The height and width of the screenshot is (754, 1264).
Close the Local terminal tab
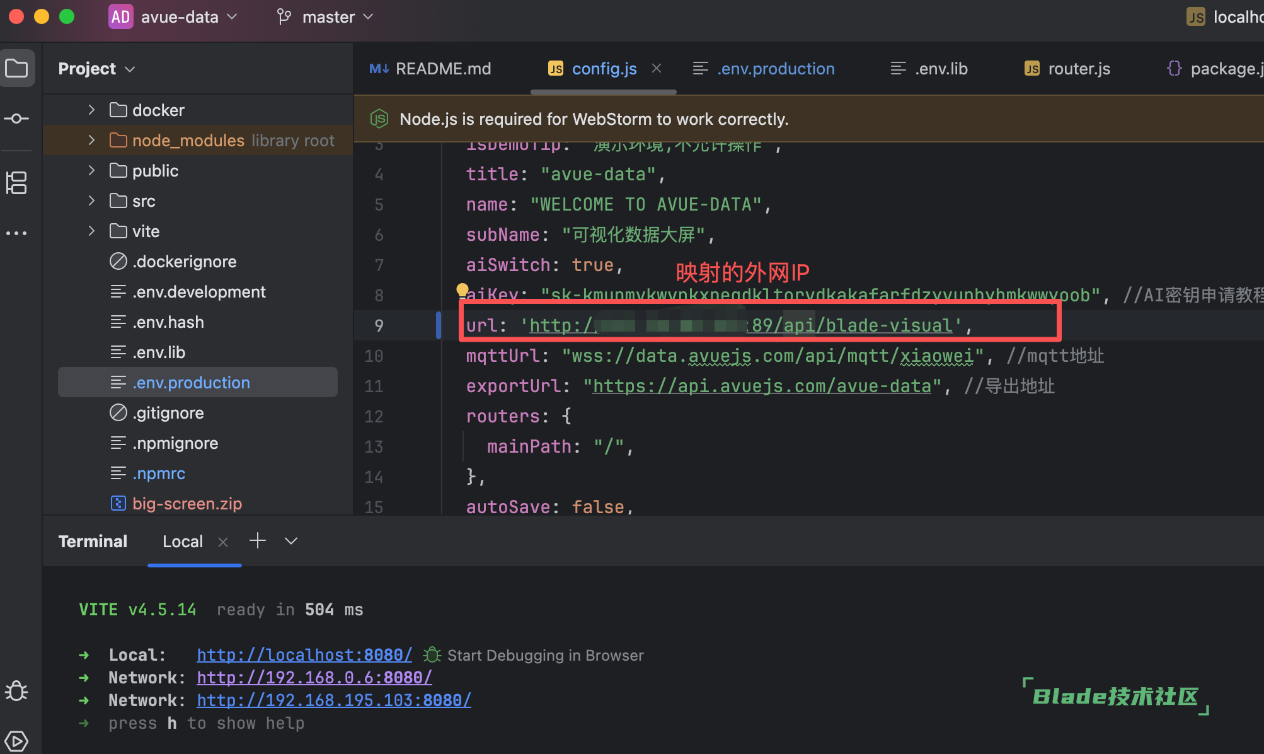click(x=223, y=542)
